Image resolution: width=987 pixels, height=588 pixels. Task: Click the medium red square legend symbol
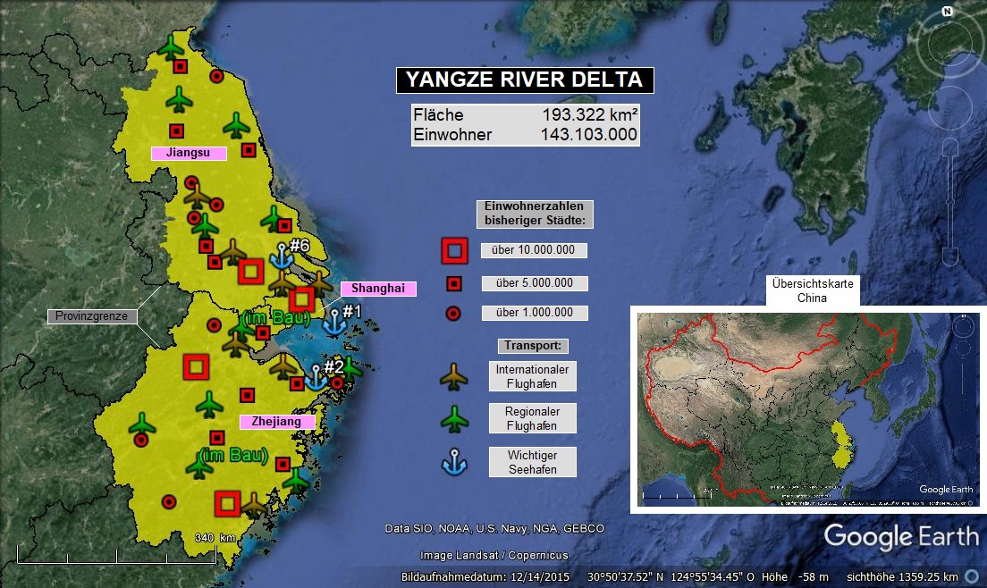pyautogui.click(x=454, y=284)
